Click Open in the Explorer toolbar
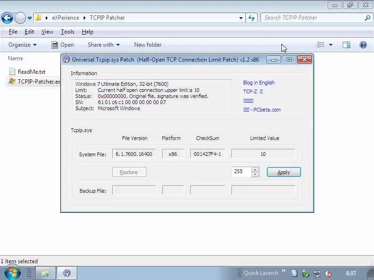 coord(63,45)
